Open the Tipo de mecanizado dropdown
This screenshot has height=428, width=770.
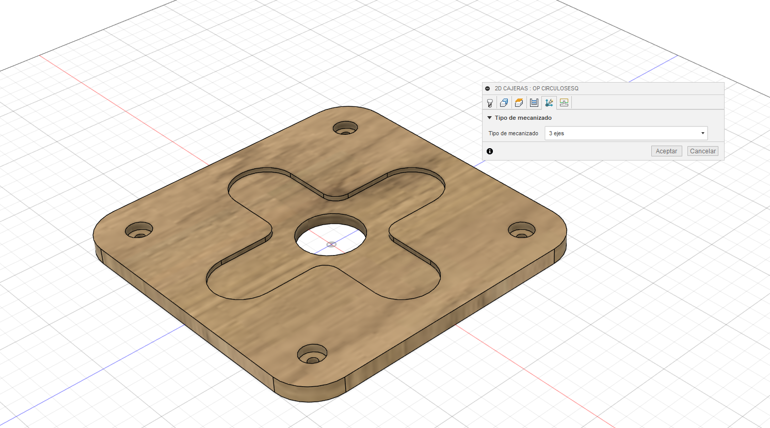[626, 133]
